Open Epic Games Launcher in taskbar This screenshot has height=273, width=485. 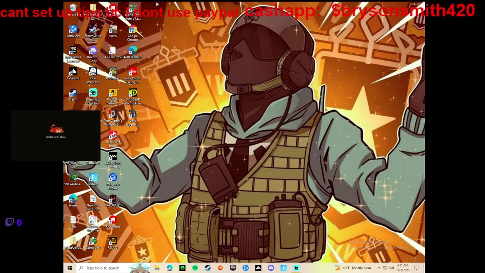tap(233, 268)
